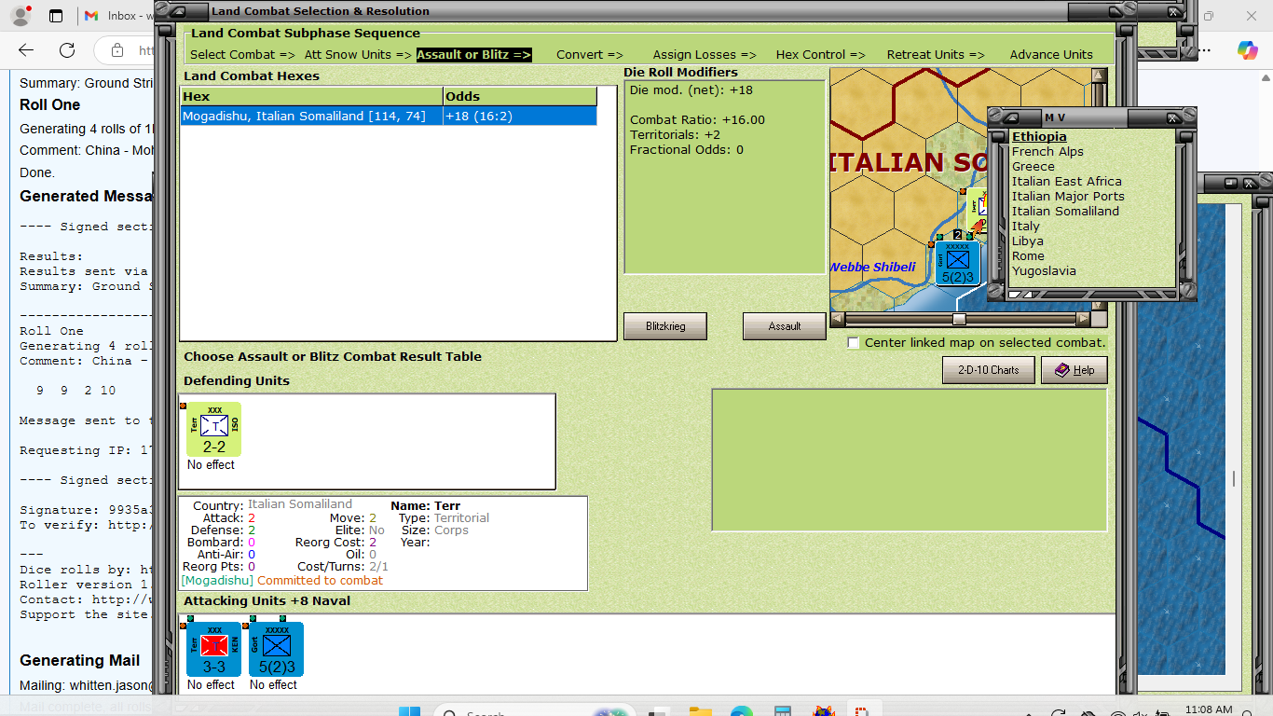The height and width of the screenshot is (716, 1273).
Task: Choose the Blitzkrieg combat table
Action: (665, 326)
